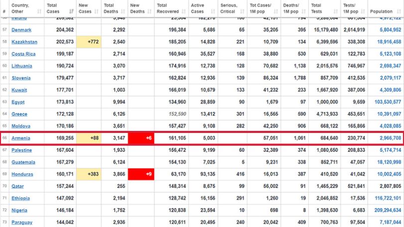This screenshot has width=404, height=227.
Task: Click Moldova population 4,028,085 link
Action: (391, 126)
